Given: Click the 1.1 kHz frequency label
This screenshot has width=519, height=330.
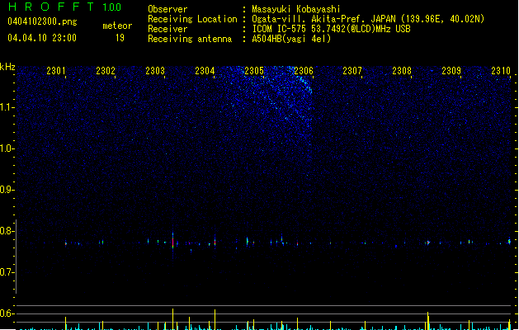Looking at the screenshot, I should 7,107.
